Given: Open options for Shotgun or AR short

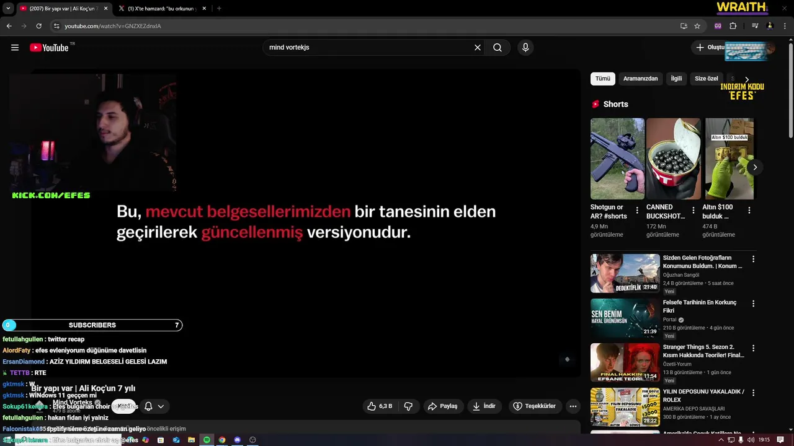Looking at the screenshot, I should tap(637, 211).
